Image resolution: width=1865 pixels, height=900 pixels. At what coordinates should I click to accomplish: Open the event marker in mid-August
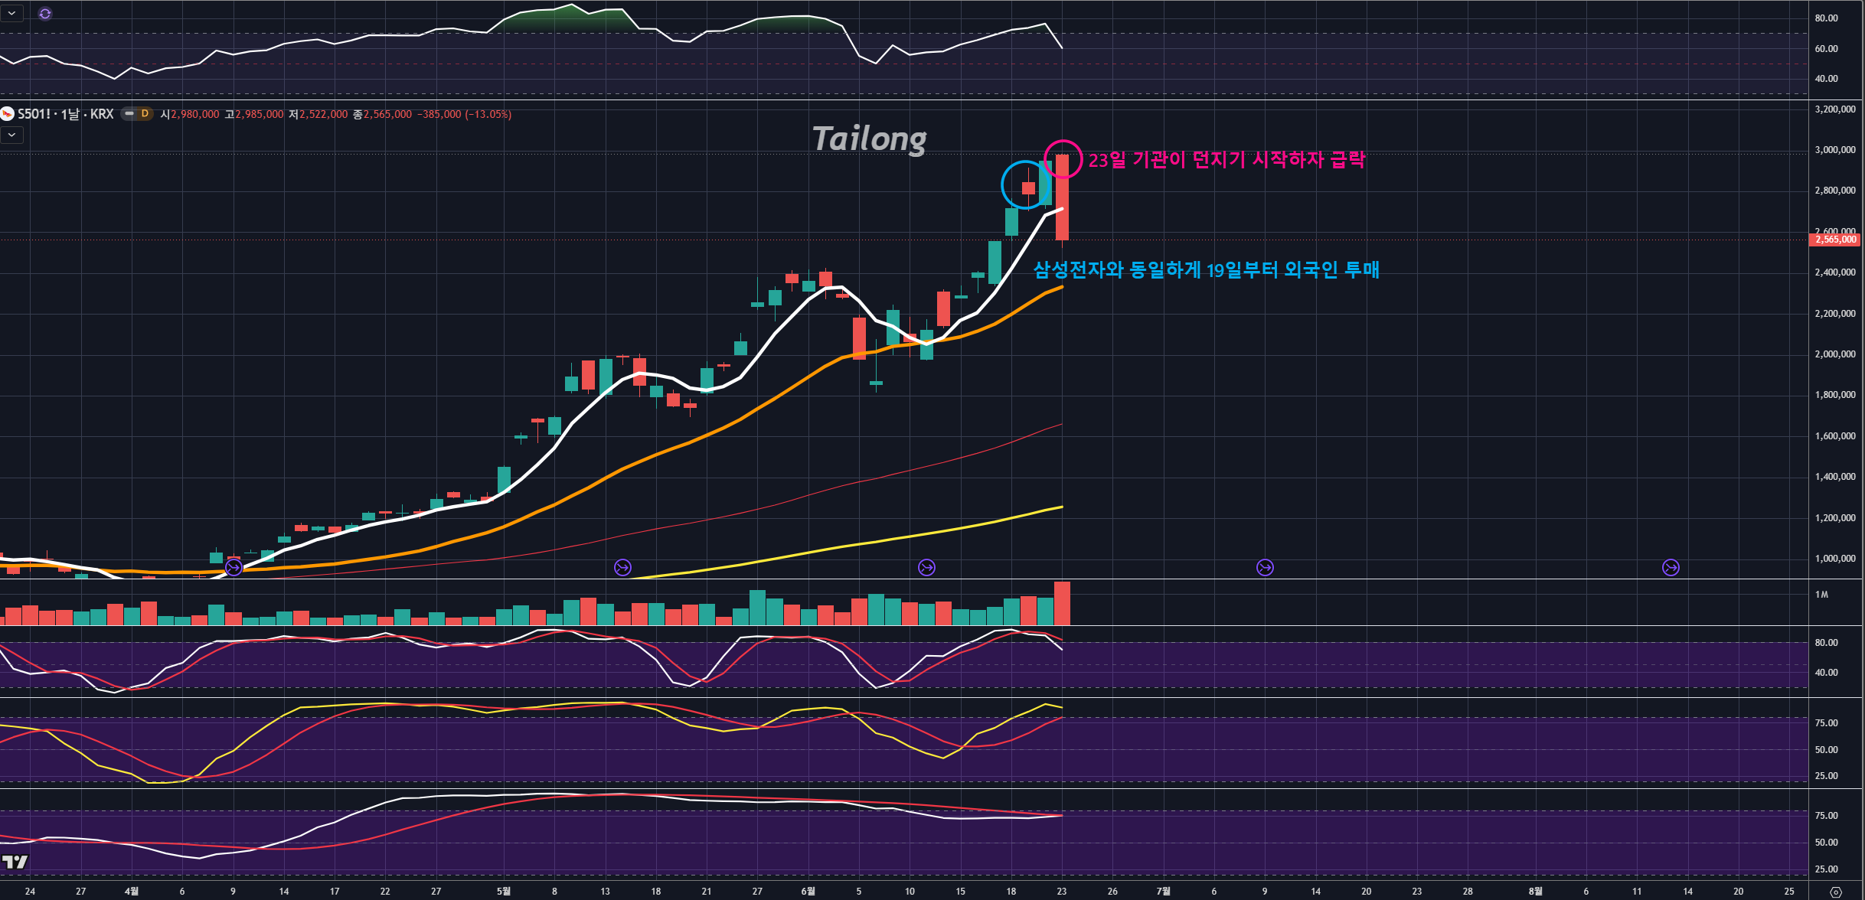1671,567
